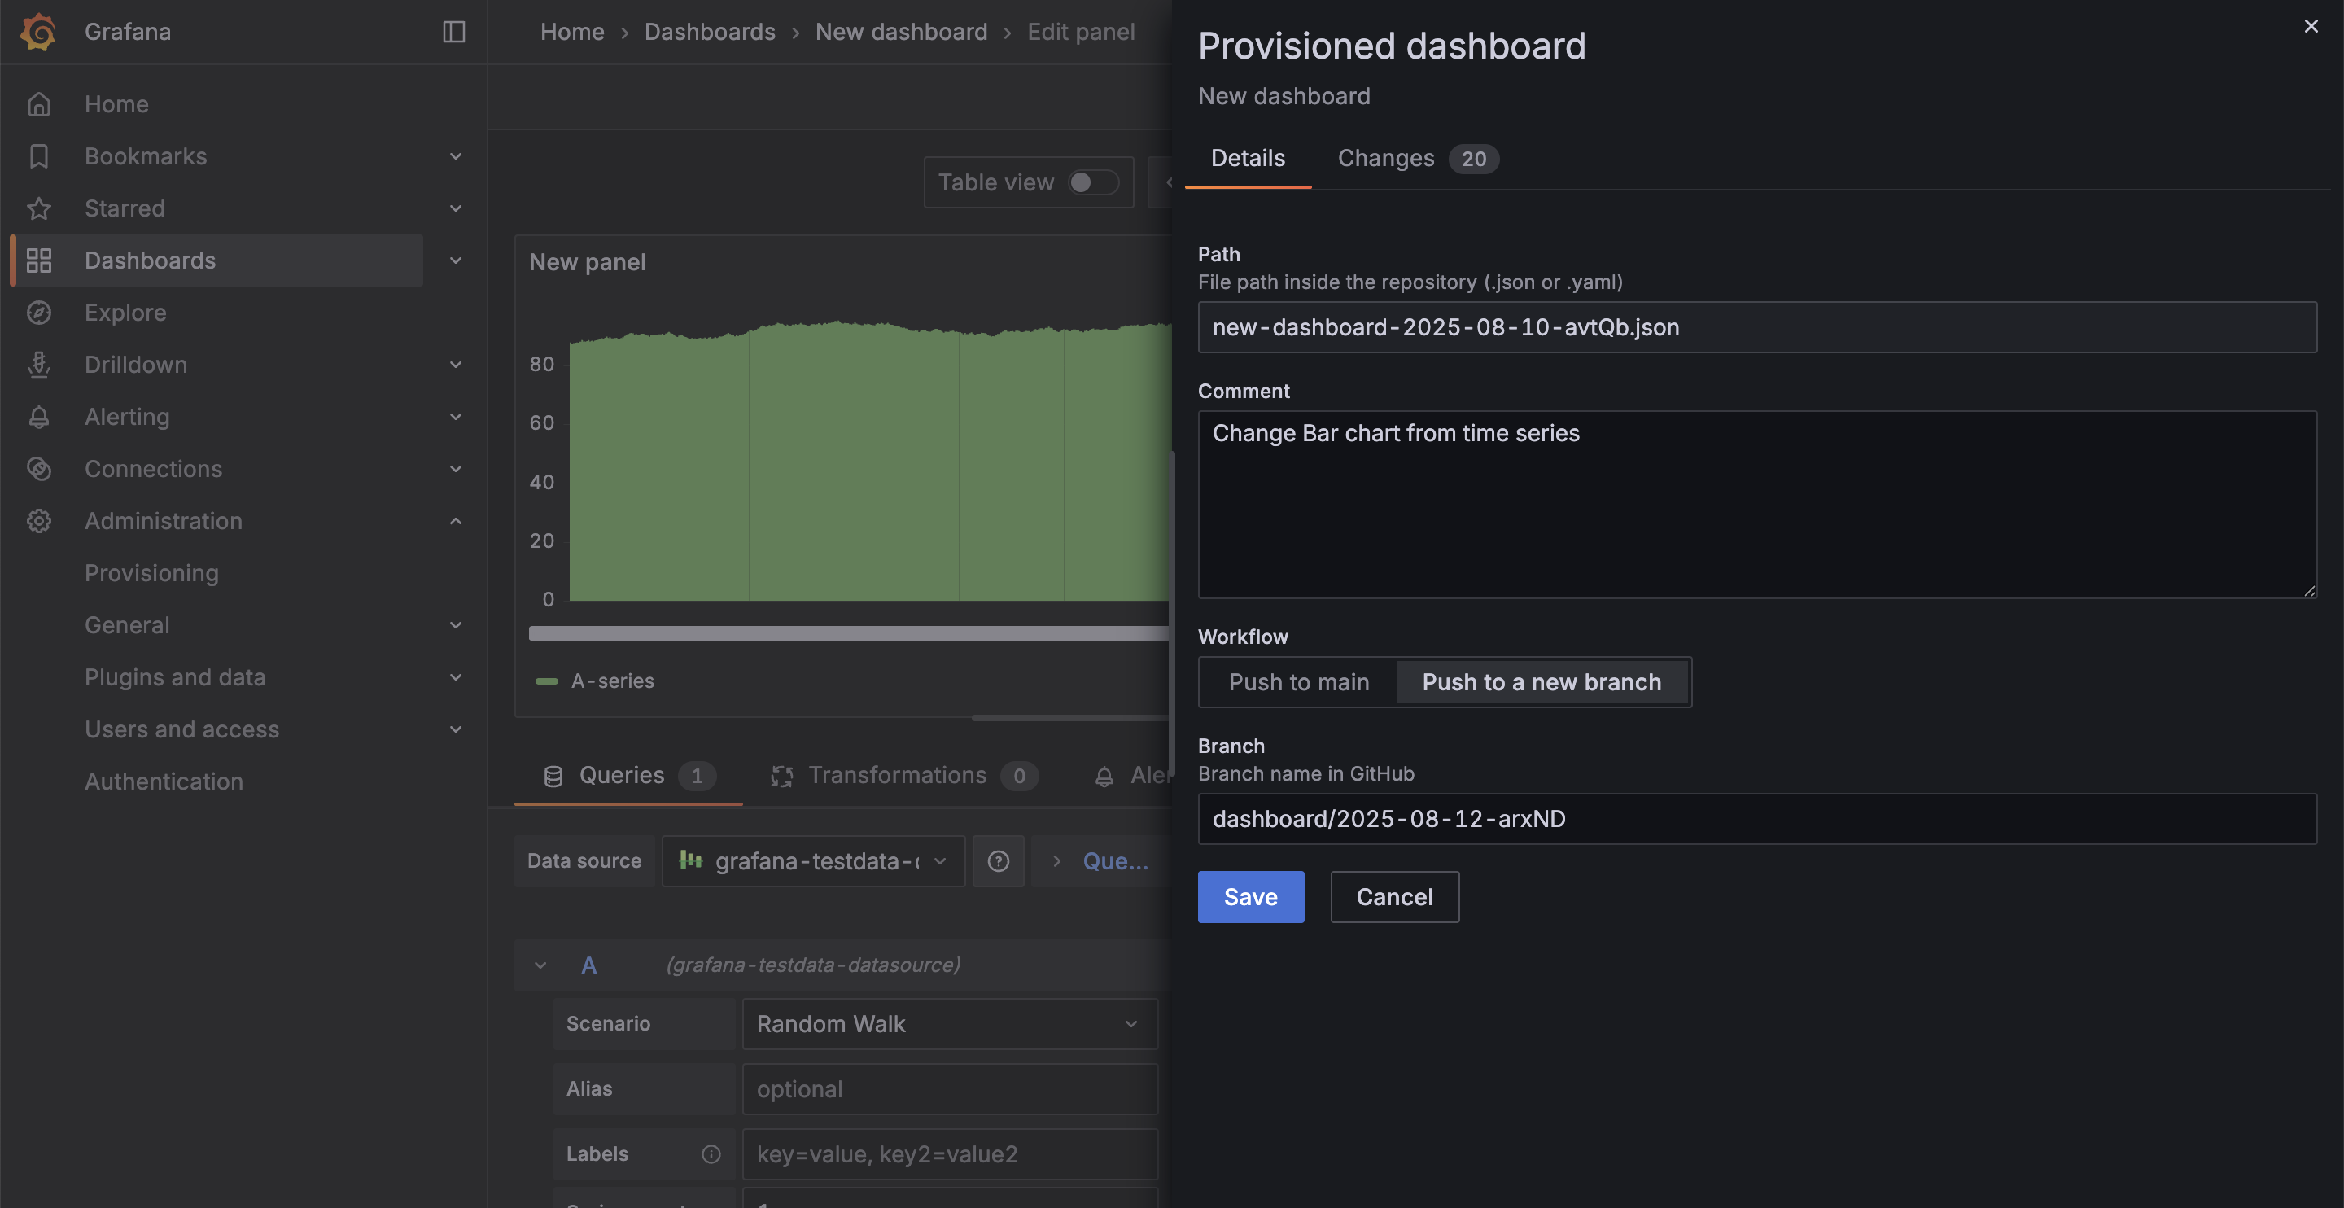Collapse query row A chevron

(540, 965)
